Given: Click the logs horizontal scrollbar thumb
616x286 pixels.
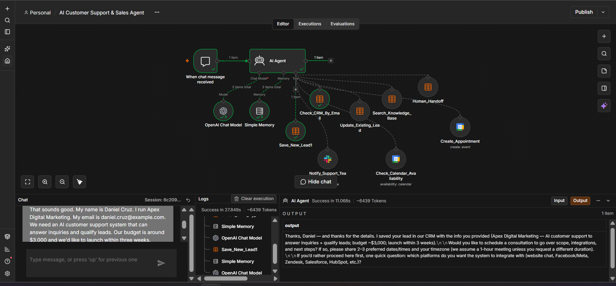Looking at the screenshot, I should pos(226,279).
